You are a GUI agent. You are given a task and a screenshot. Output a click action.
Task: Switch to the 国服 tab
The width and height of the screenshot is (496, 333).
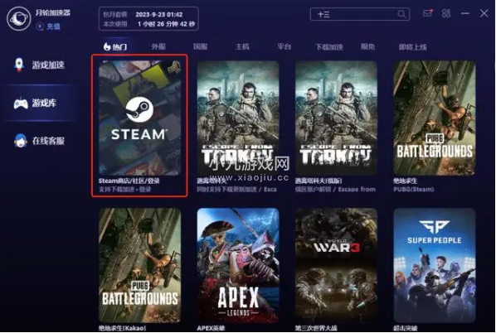pyautogui.click(x=200, y=46)
